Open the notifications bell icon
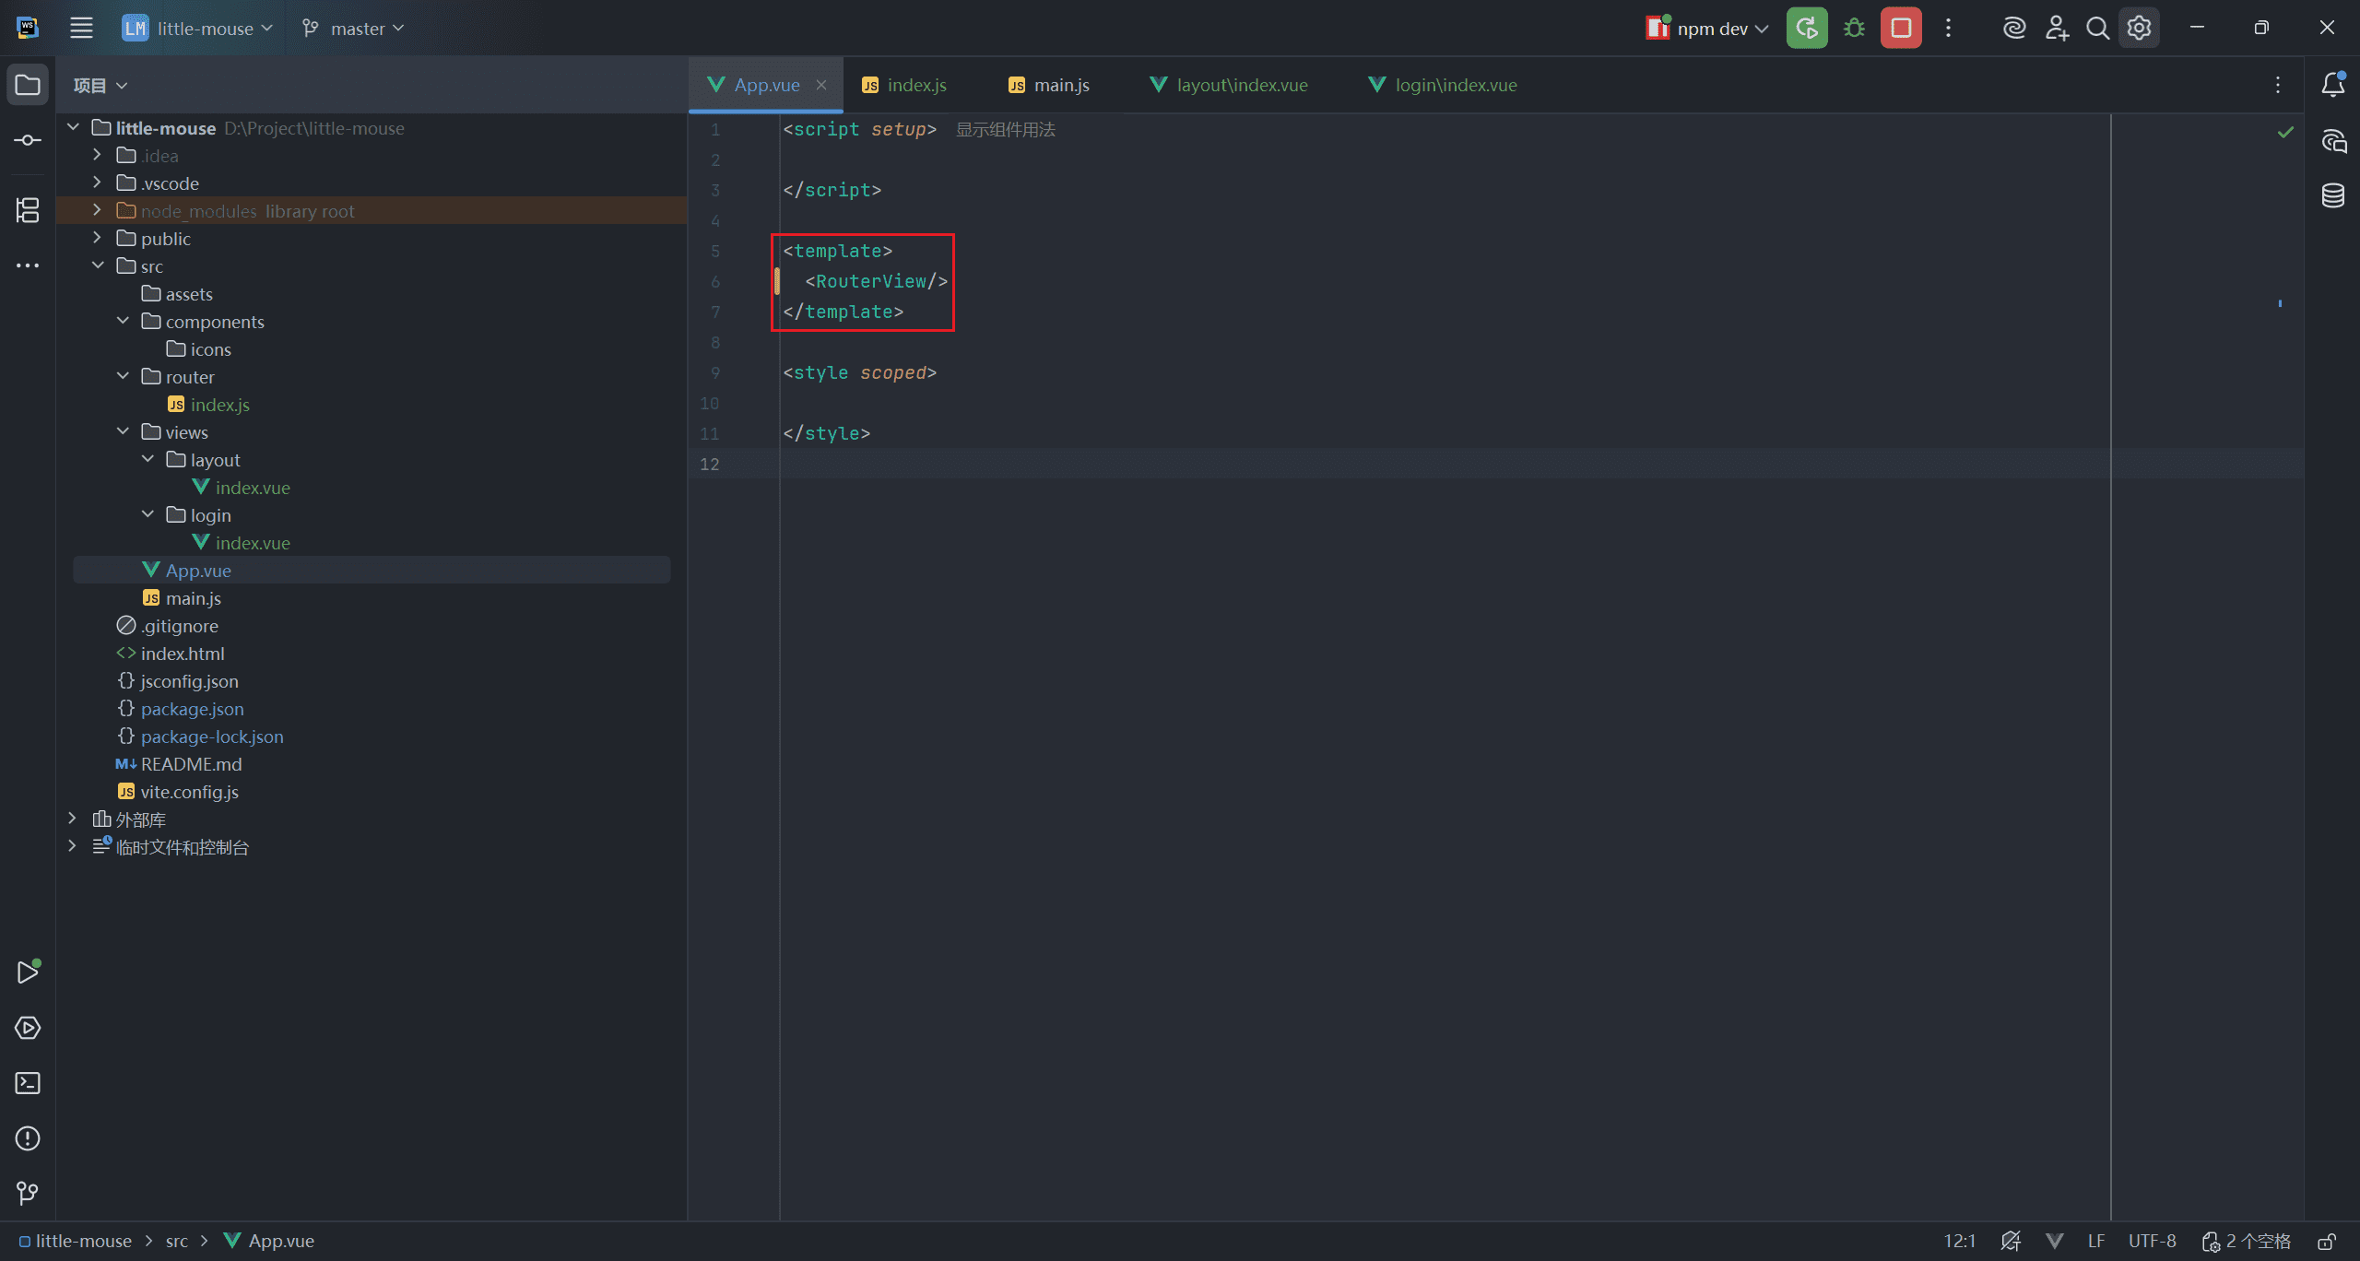This screenshot has width=2360, height=1261. (x=2332, y=85)
